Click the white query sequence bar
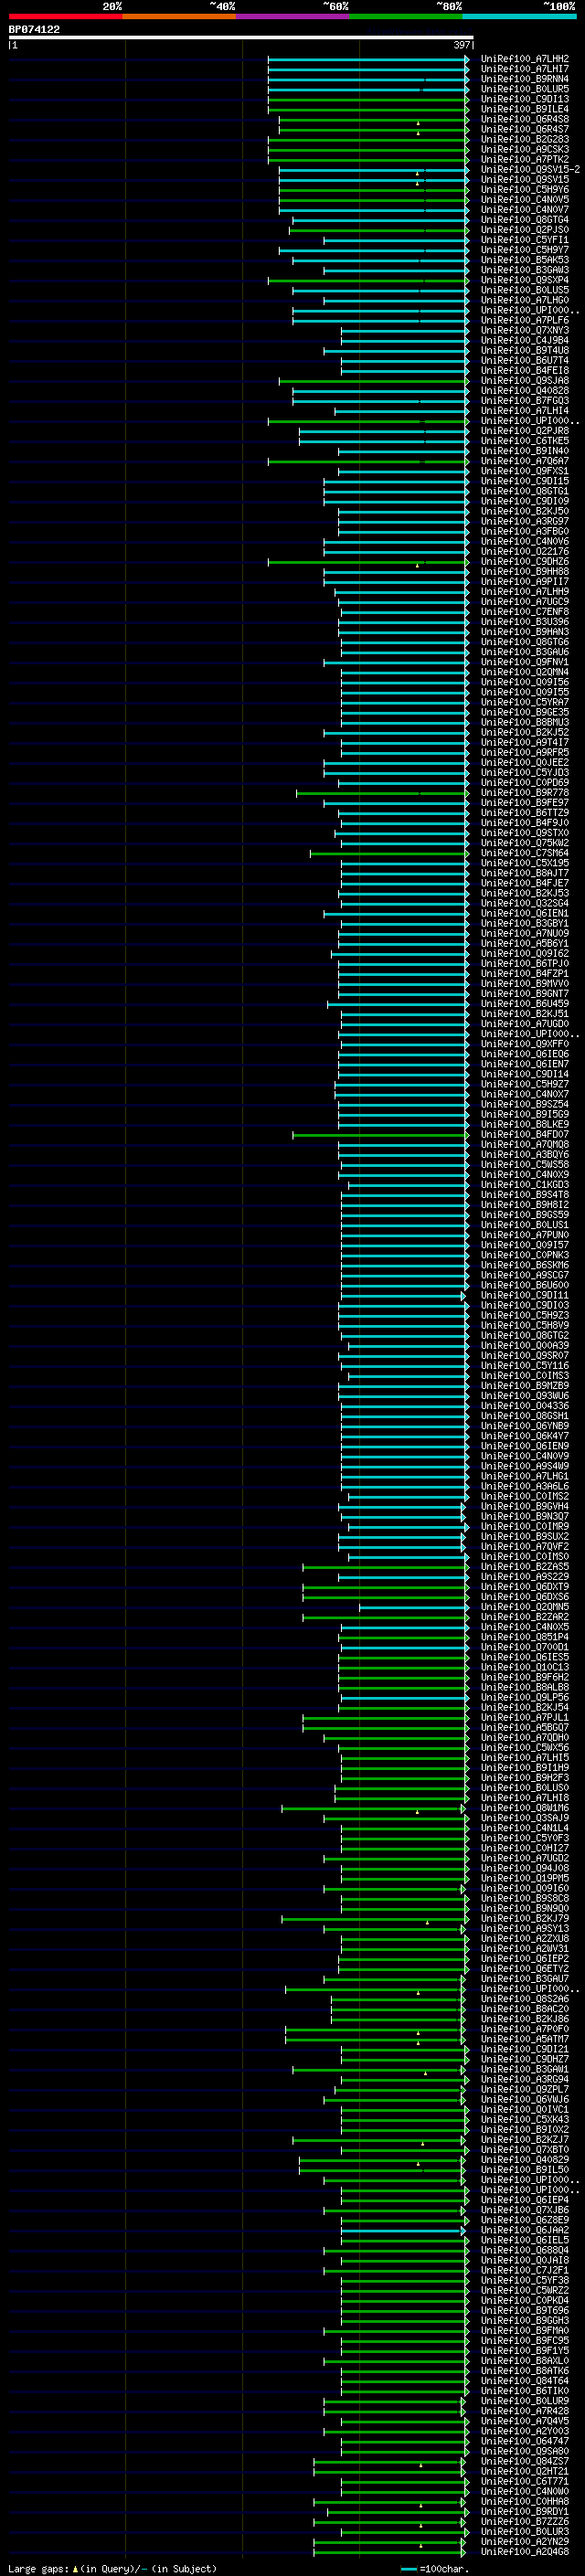 point(241,37)
